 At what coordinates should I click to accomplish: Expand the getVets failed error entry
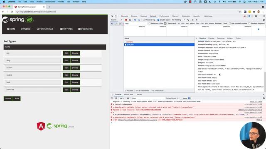(x=114, y=107)
